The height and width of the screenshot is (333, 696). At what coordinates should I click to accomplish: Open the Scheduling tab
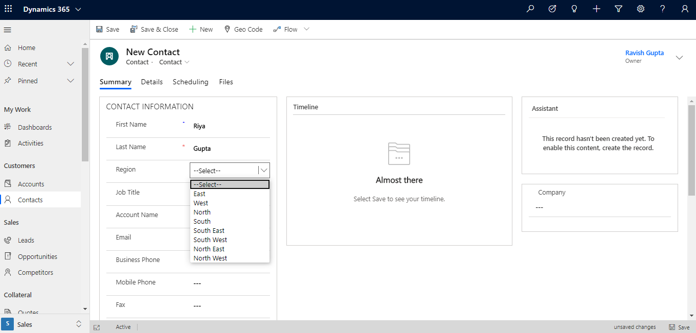coord(190,82)
